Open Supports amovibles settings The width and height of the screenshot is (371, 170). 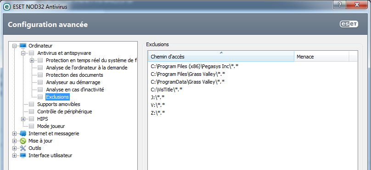59,104
